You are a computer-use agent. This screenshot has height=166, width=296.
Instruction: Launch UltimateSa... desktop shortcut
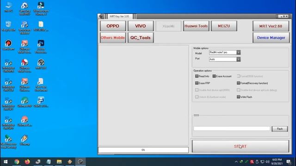25,121
